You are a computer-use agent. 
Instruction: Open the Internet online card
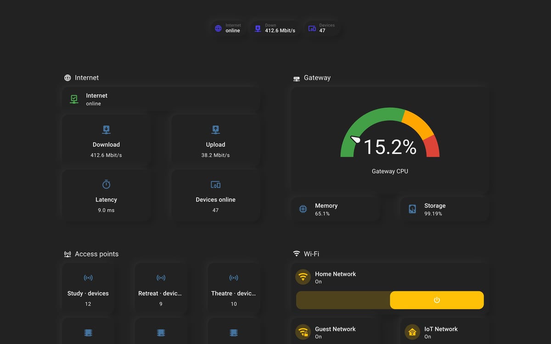(161, 99)
